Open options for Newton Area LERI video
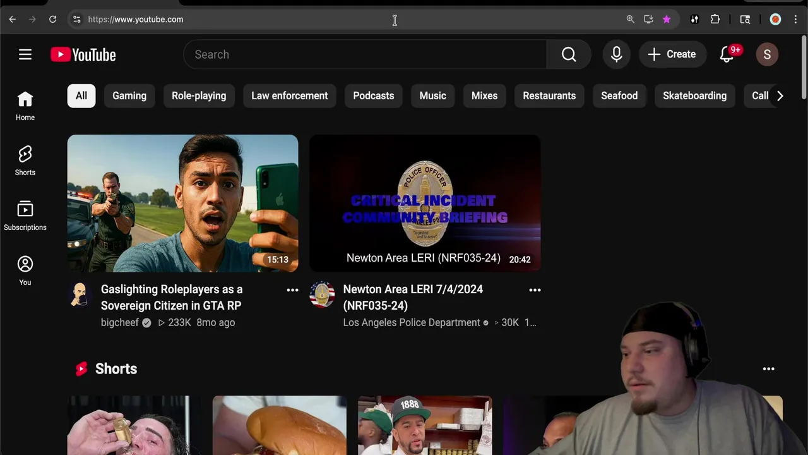Image resolution: width=808 pixels, height=455 pixels. [535, 290]
